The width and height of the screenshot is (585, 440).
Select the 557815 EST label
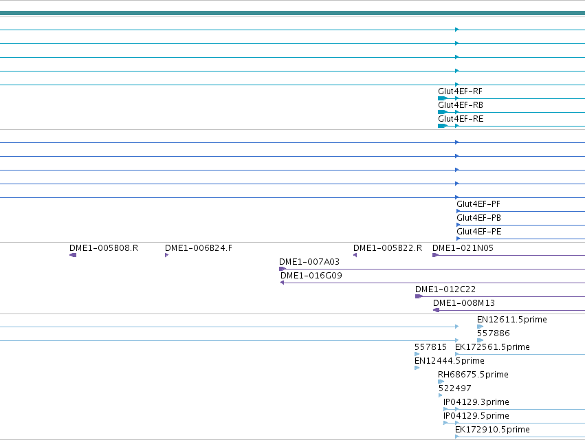(x=430, y=347)
